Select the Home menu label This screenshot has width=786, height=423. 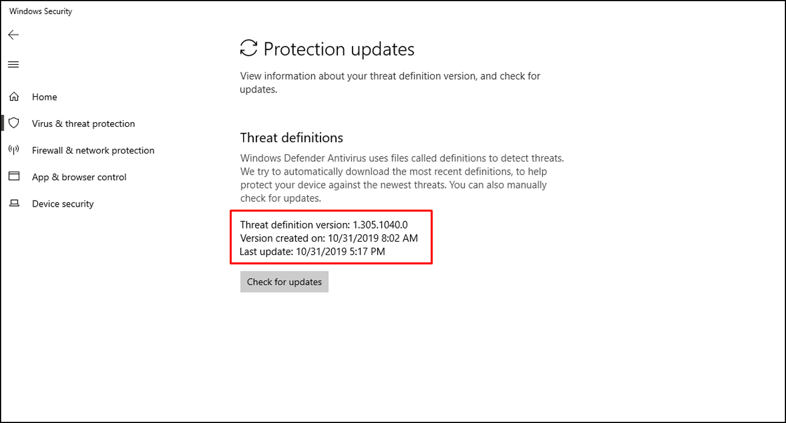click(45, 97)
